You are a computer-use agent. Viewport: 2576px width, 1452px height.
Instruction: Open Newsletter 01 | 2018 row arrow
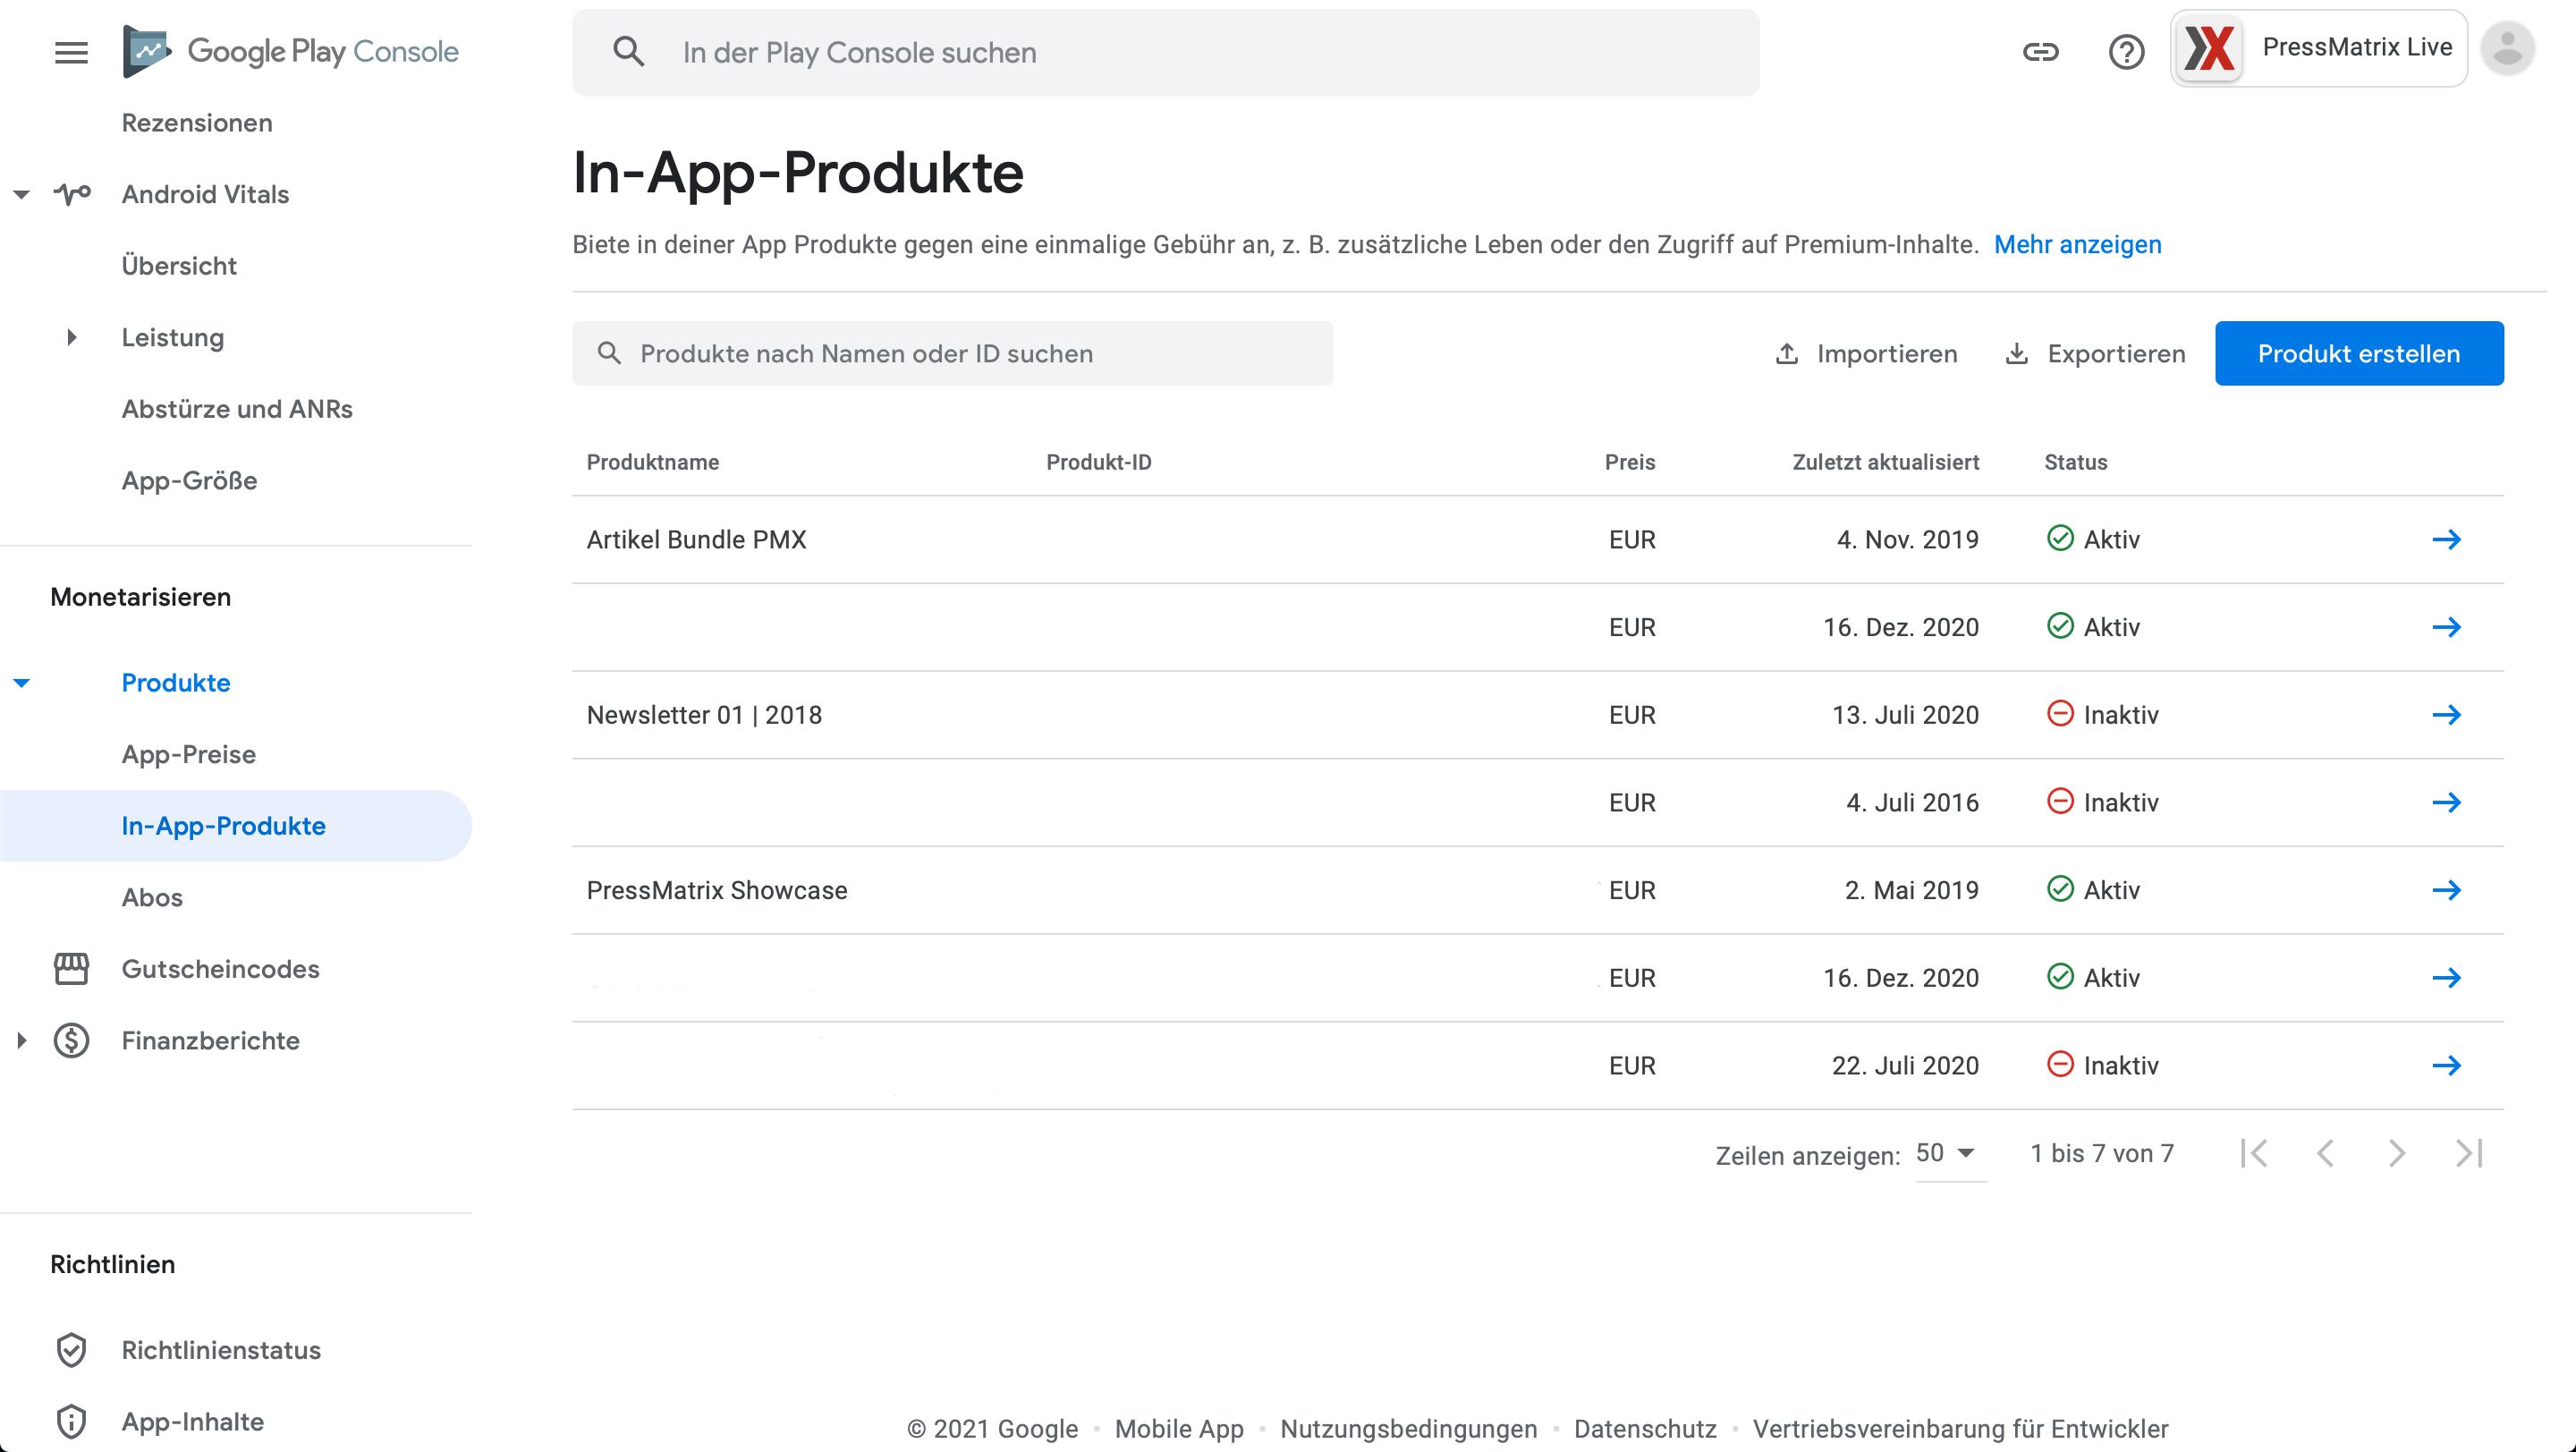click(x=2446, y=715)
